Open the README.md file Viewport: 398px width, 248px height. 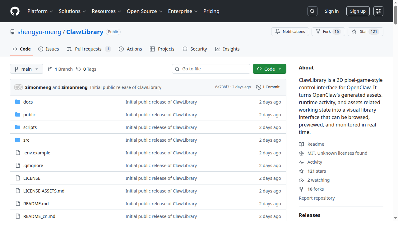pos(36,204)
